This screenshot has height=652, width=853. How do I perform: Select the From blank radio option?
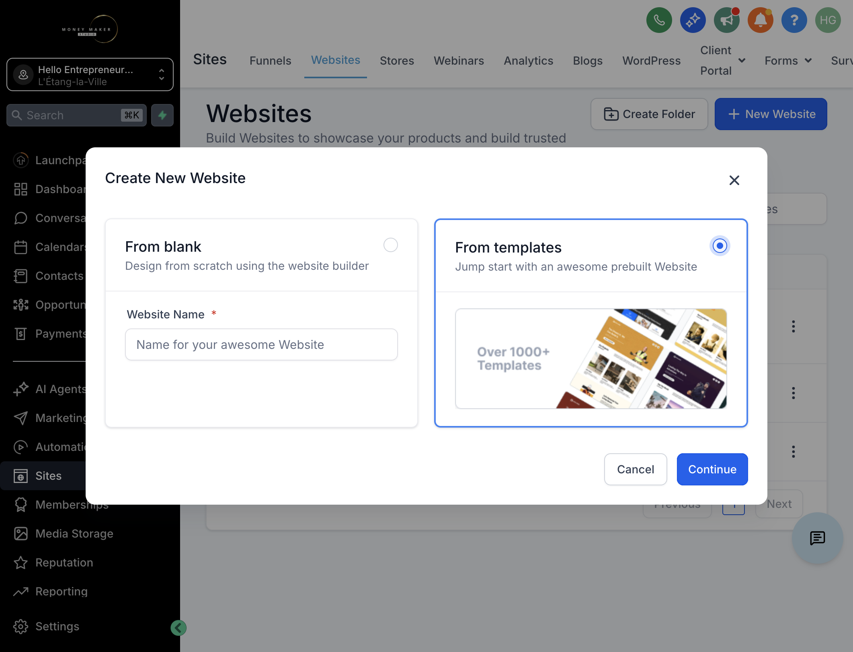(x=391, y=245)
